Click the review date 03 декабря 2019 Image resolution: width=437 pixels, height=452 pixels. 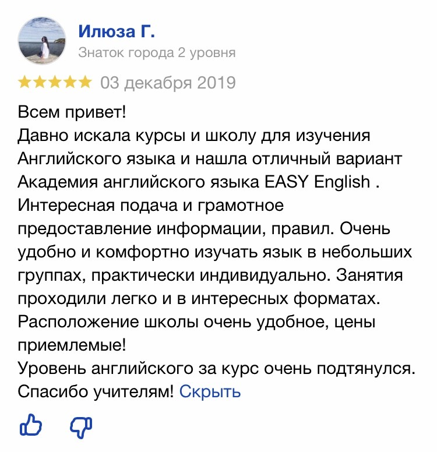coord(168,83)
